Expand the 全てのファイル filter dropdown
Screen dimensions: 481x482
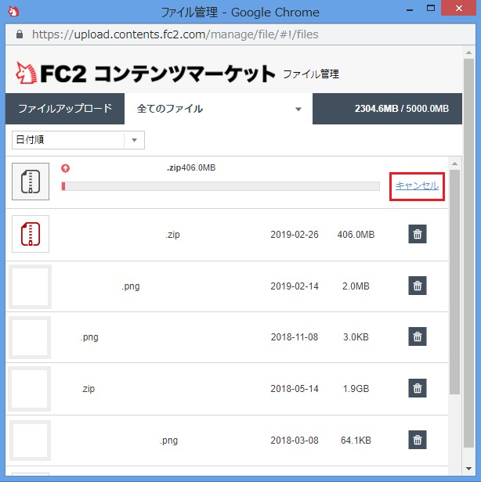(x=219, y=109)
